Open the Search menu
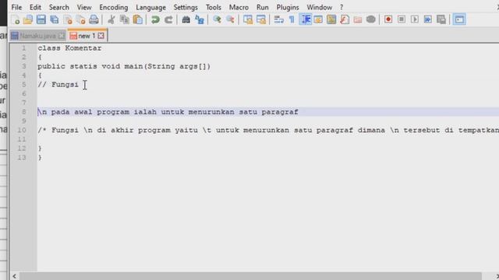 59,7
